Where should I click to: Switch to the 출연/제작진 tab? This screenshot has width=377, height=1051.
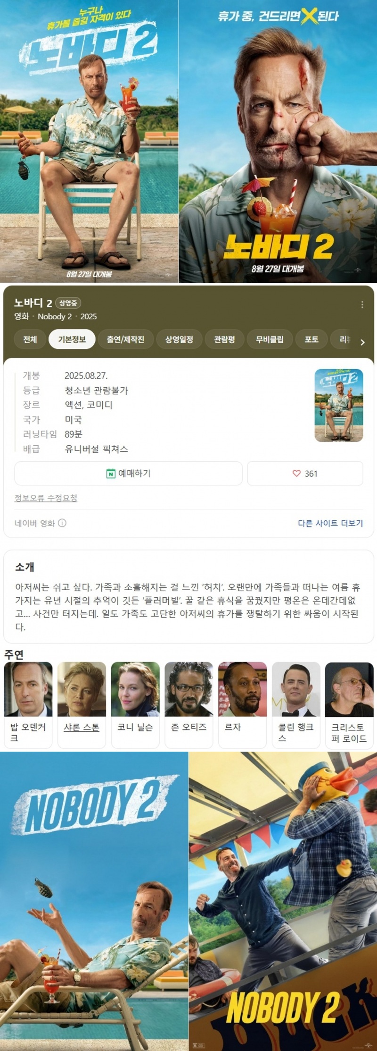point(125,339)
